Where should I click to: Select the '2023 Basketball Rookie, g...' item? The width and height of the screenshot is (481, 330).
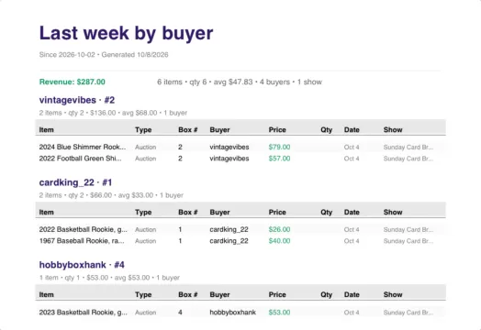84,313
